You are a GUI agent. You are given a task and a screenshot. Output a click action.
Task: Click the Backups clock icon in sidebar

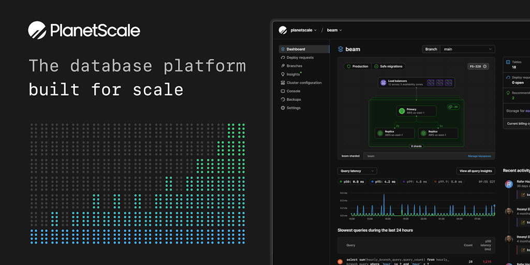pos(283,100)
